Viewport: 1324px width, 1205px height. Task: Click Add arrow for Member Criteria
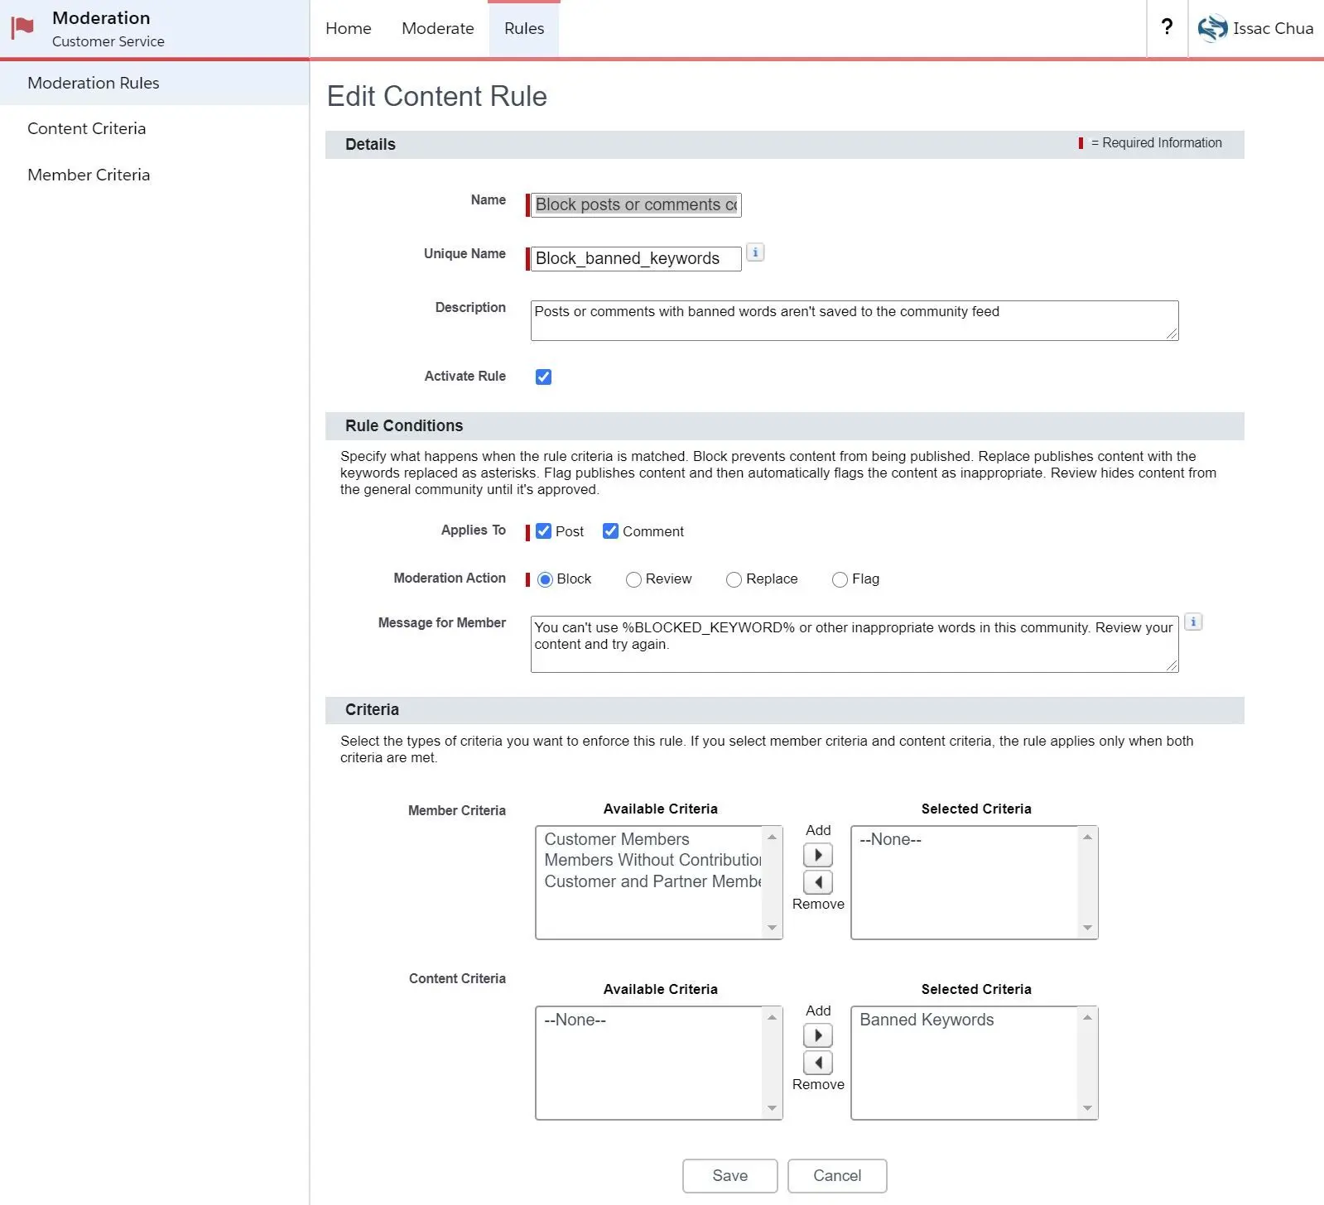[818, 855]
